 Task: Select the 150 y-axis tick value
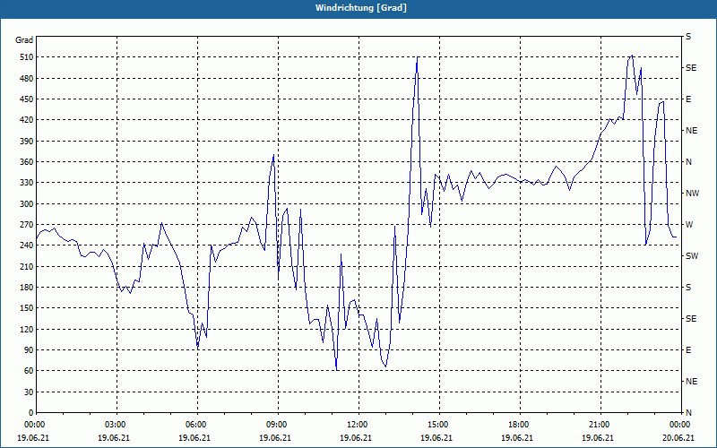point(27,308)
